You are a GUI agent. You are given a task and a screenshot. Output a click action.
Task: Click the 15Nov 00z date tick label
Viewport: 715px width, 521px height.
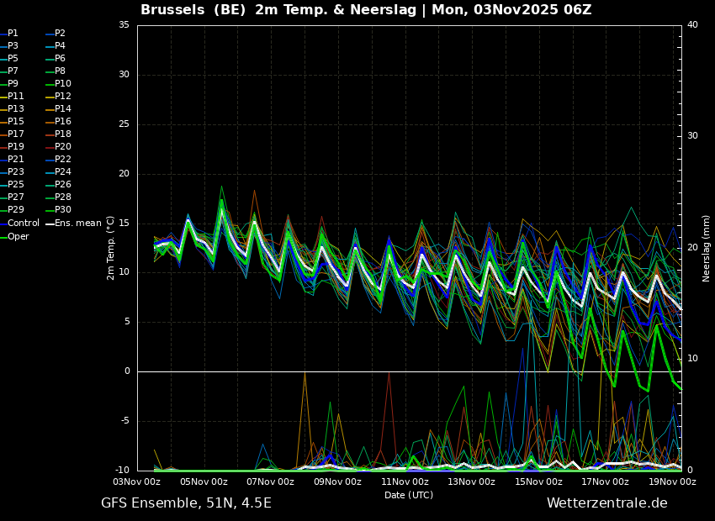[x=538, y=482]
